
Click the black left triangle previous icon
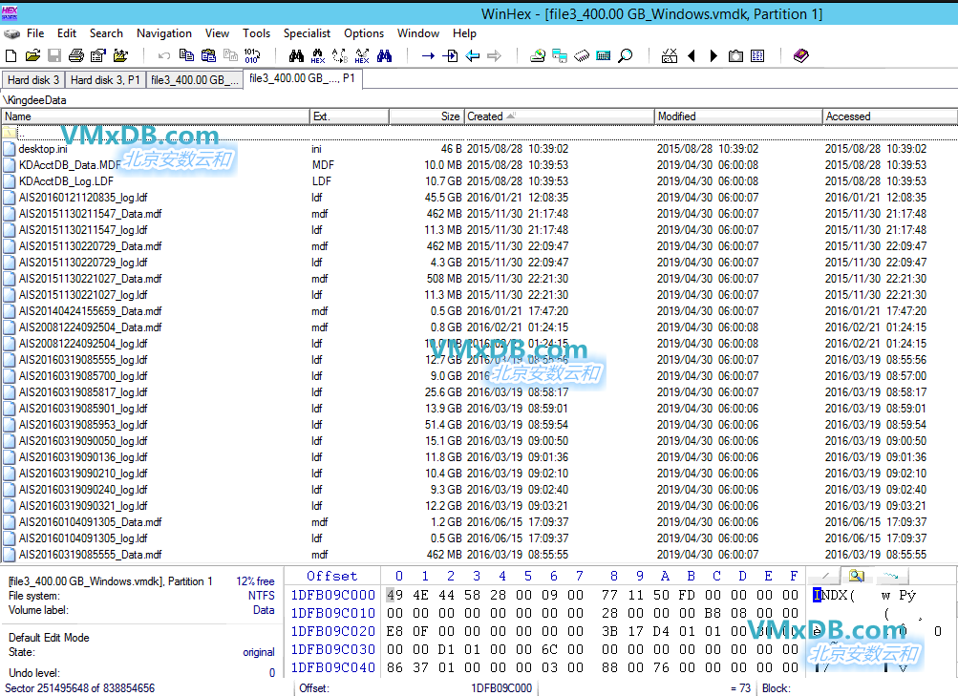pyautogui.click(x=692, y=56)
